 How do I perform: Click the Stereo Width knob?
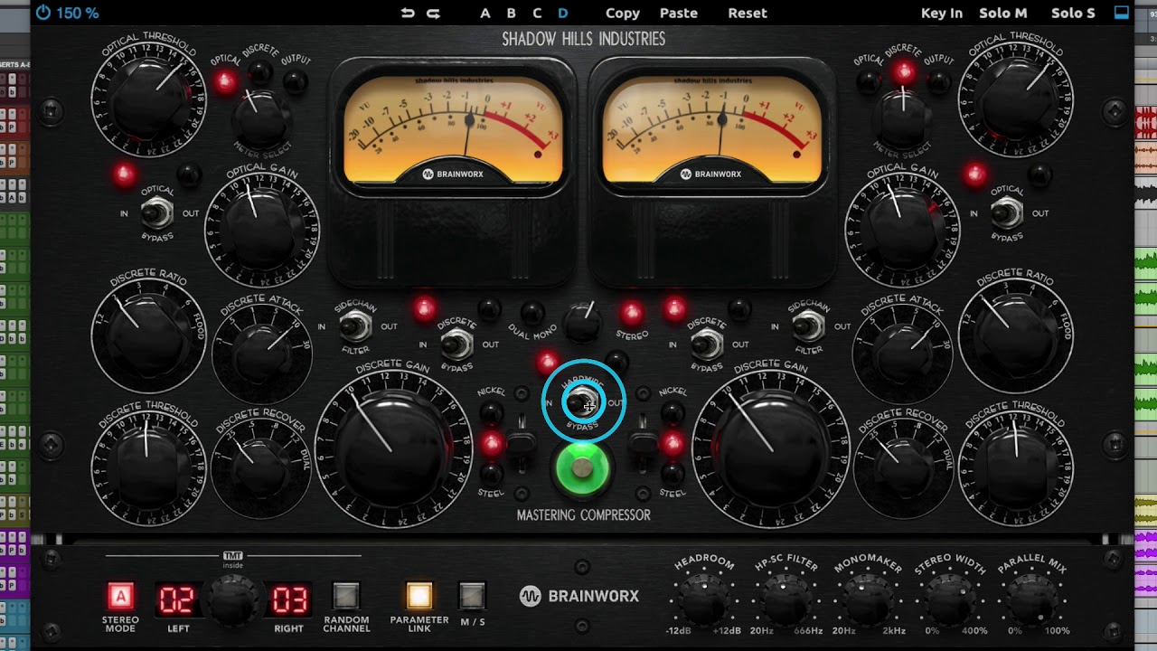tap(949, 598)
